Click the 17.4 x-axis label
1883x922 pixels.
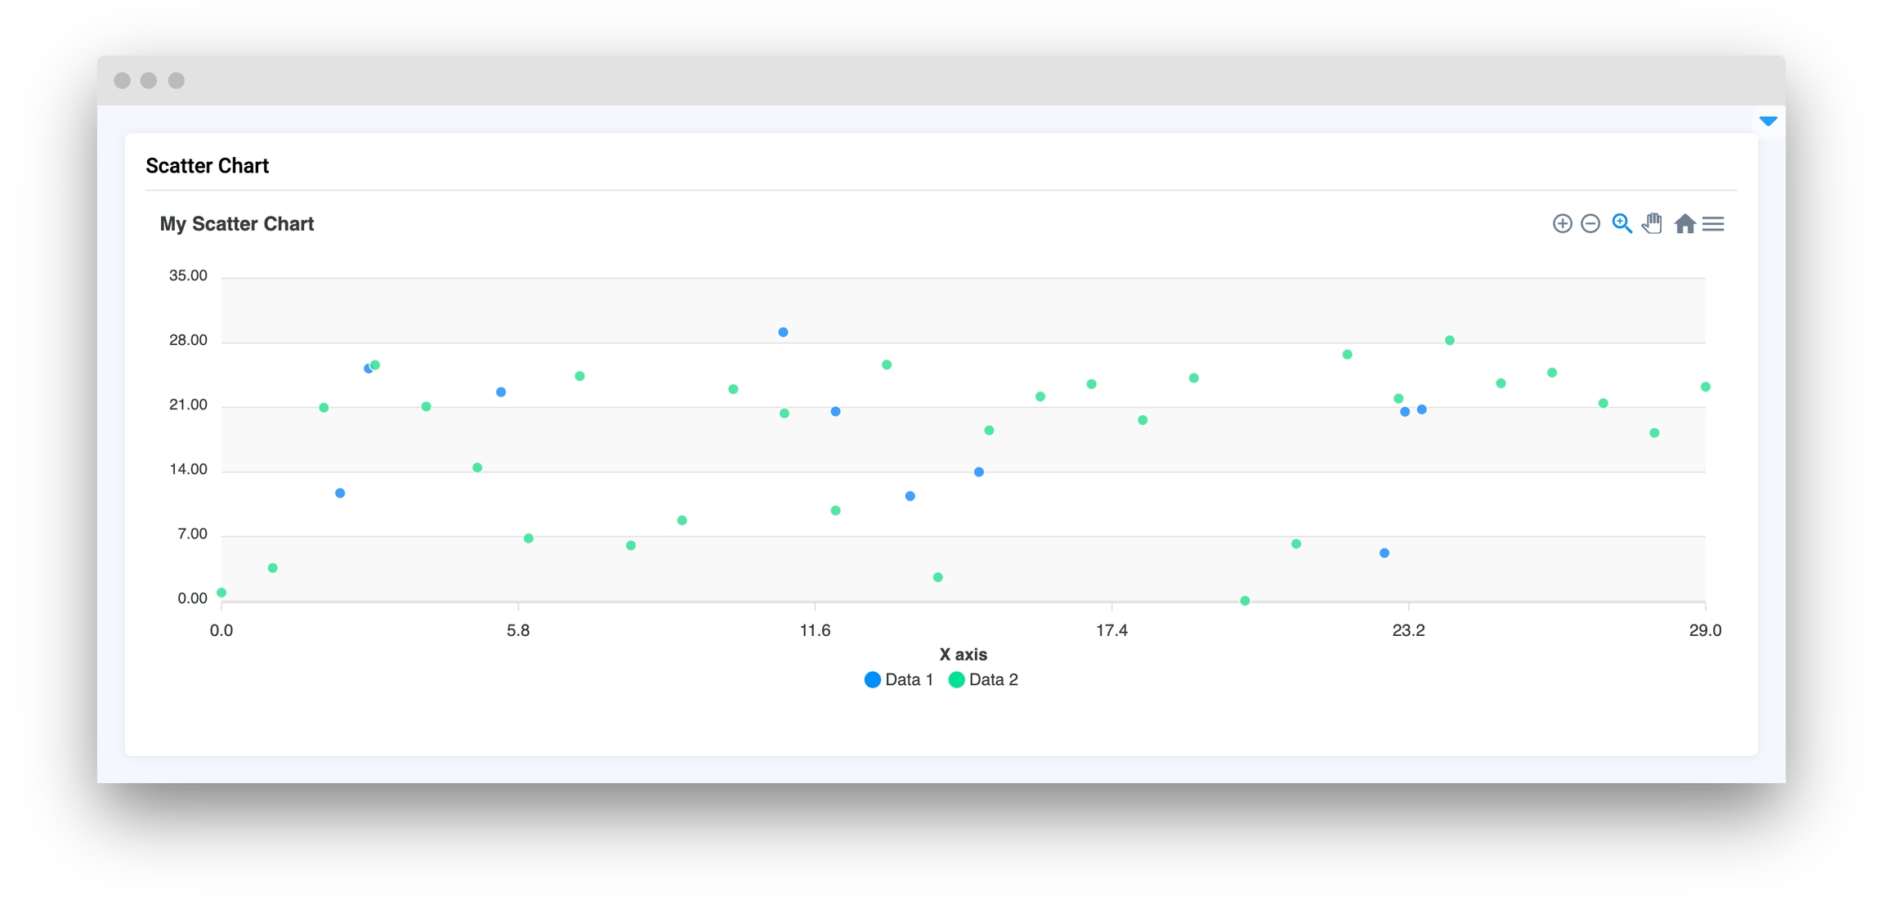pyautogui.click(x=1111, y=630)
